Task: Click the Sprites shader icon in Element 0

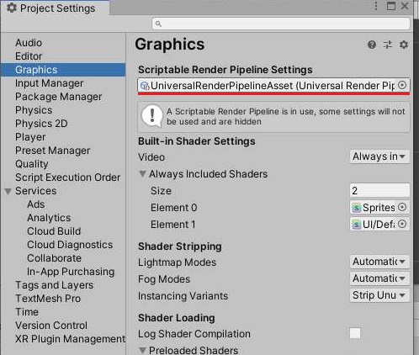Action: pyautogui.click(x=356, y=208)
